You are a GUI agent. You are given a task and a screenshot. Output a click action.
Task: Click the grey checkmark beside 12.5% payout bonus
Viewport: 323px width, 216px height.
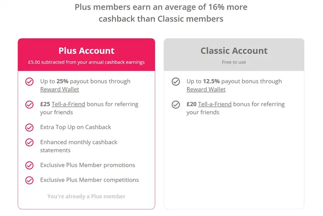pyautogui.click(x=176, y=81)
